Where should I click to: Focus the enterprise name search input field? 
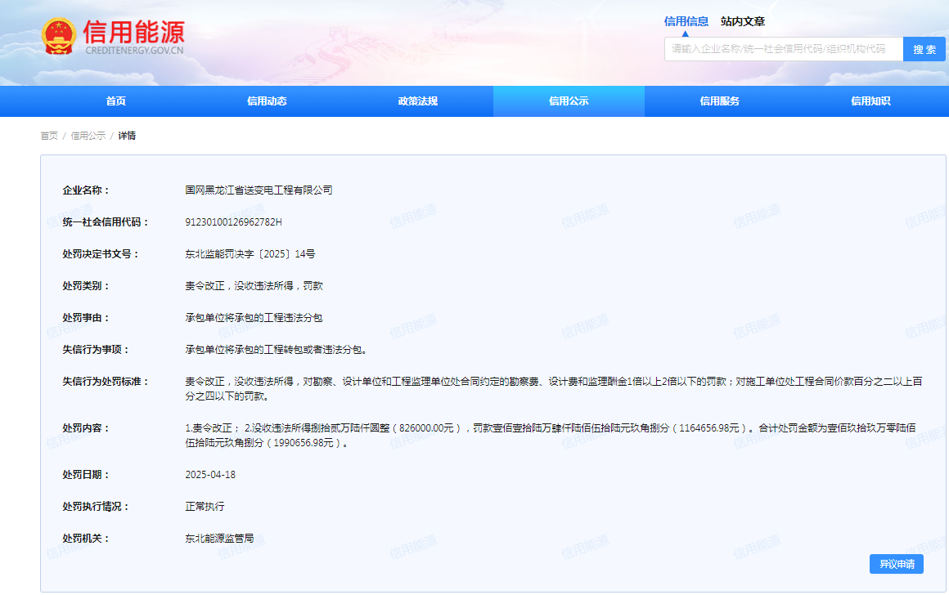pyautogui.click(x=784, y=49)
